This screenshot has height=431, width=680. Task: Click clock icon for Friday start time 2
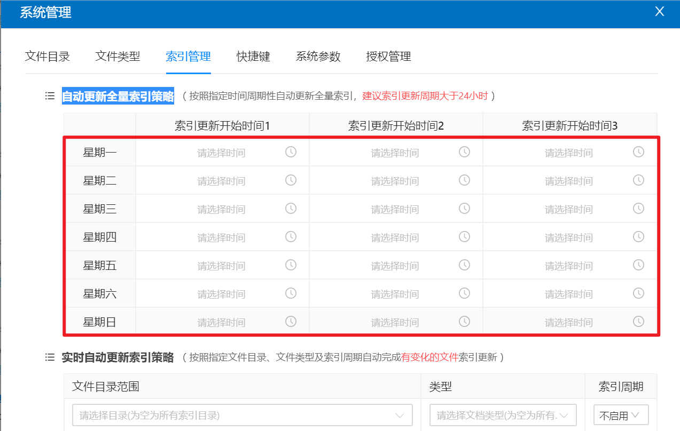[x=465, y=265]
